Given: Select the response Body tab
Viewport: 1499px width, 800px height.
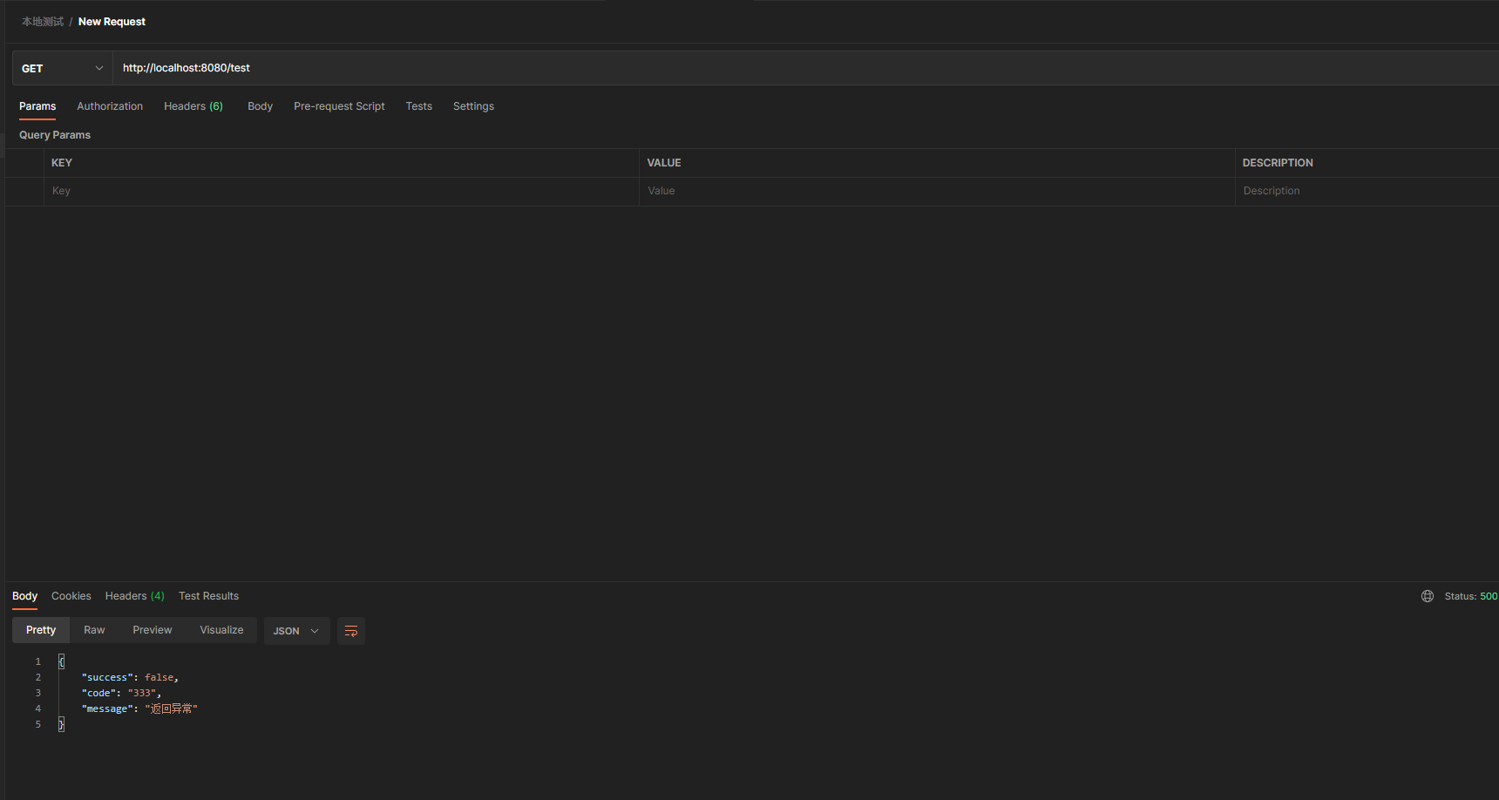Looking at the screenshot, I should point(24,596).
